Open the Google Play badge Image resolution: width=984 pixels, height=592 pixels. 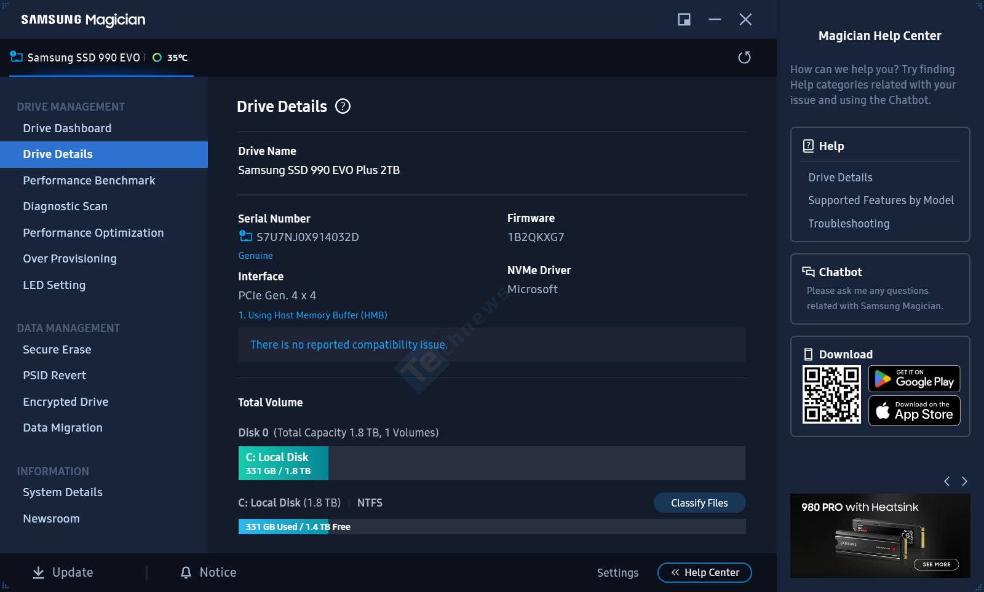coord(914,379)
